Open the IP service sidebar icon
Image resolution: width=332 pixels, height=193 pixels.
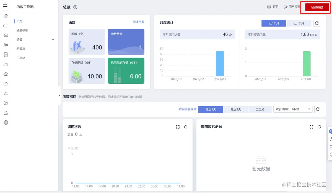pos(6,103)
